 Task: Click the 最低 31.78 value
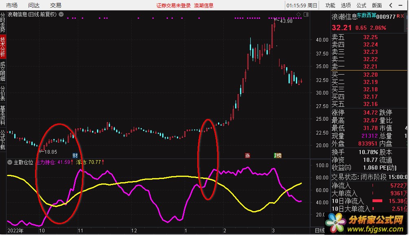click(x=370, y=128)
